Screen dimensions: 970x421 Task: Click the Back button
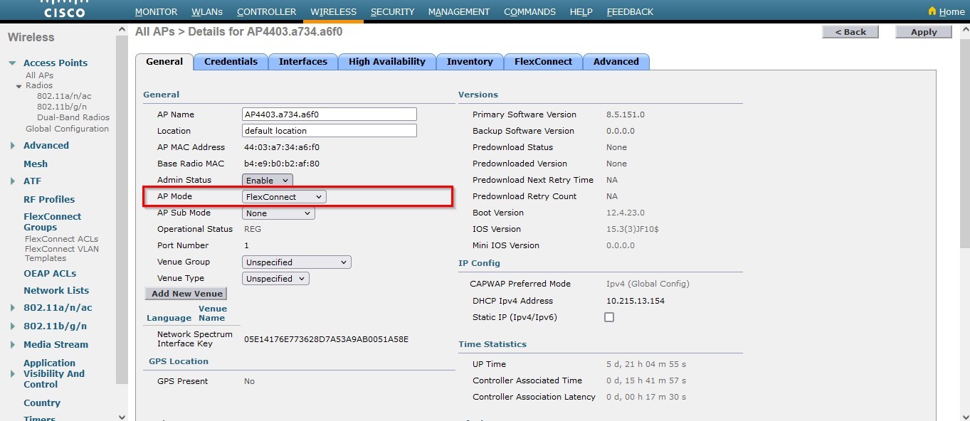click(850, 32)
